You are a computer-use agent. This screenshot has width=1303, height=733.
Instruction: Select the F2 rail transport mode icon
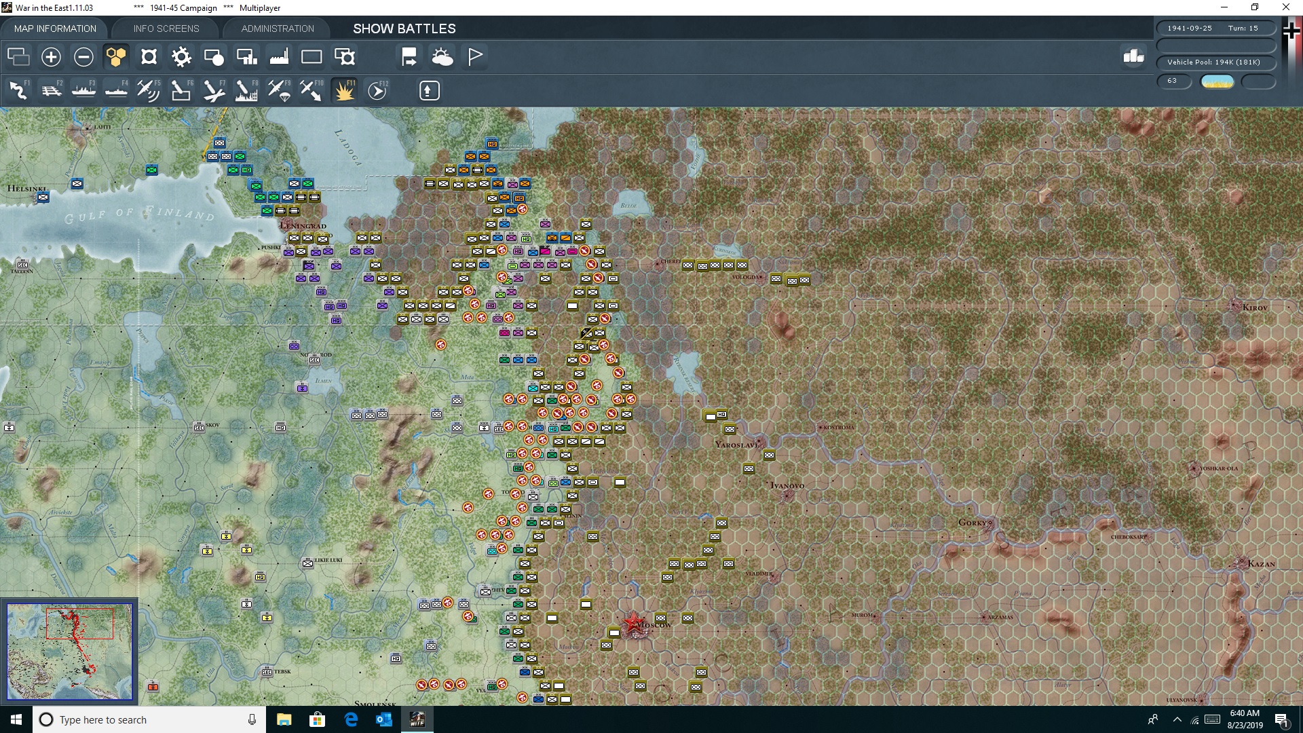(51, 90)
